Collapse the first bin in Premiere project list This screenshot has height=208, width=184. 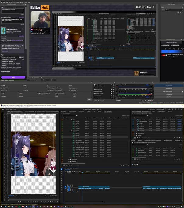point(70,120)
